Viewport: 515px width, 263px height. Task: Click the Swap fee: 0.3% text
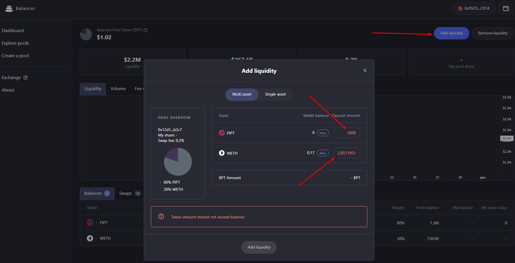171,140
